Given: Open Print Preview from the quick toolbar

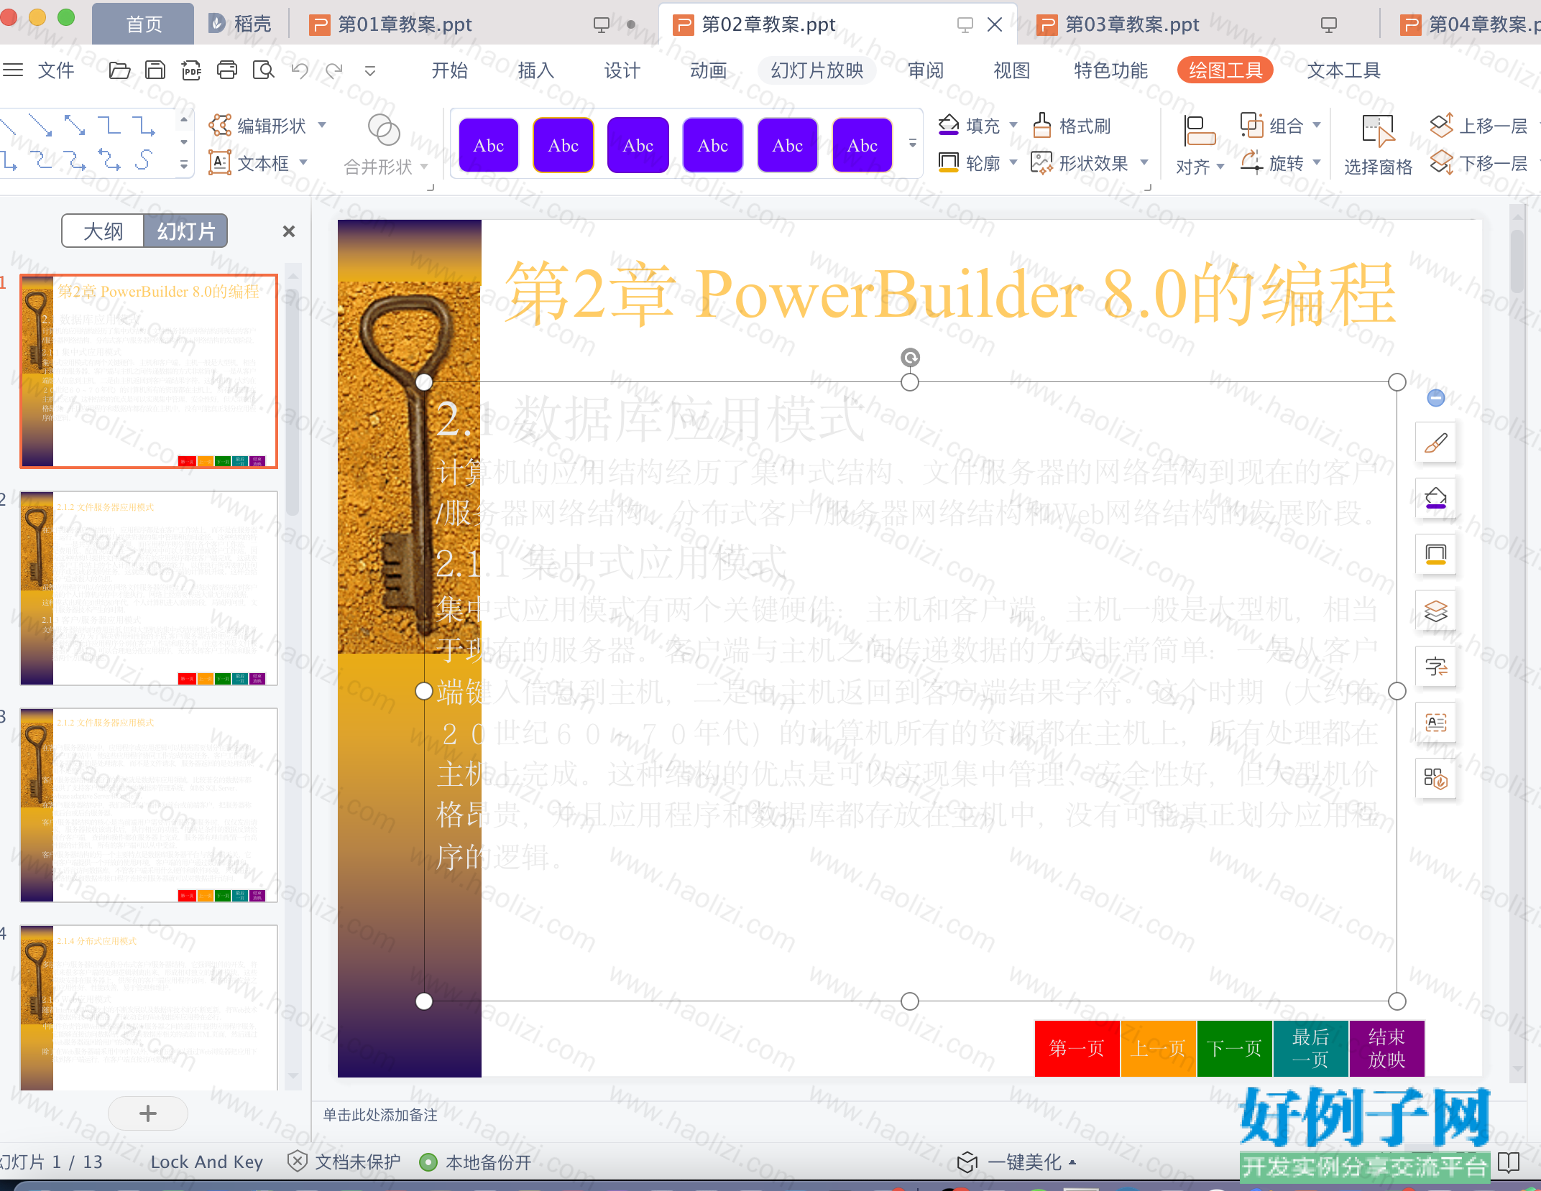Looking at the screenshot, I should pos(263,70).
